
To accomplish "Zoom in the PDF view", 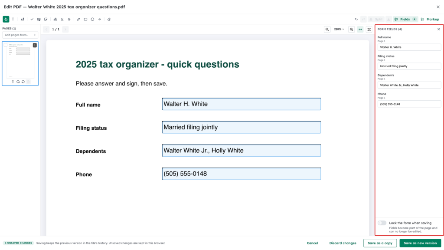I will 351,29.
